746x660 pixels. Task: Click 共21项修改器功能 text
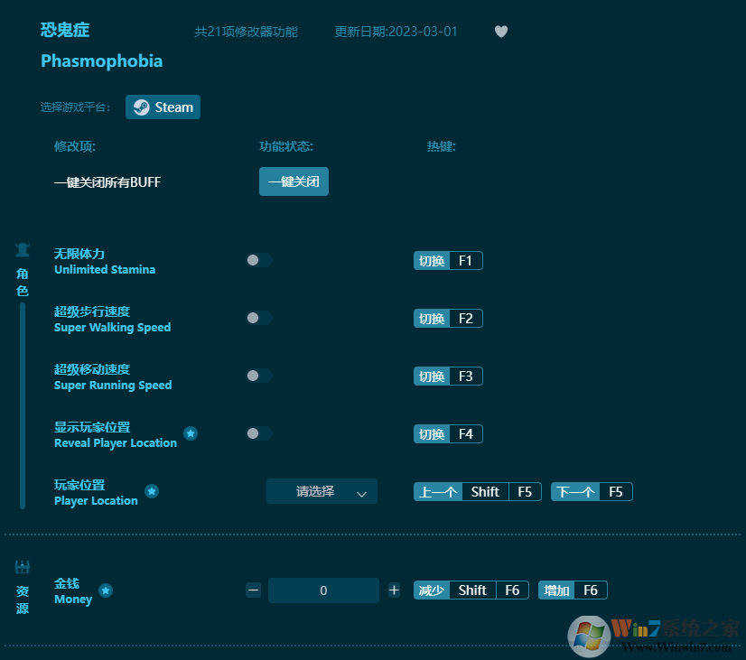tap(246, 32)
